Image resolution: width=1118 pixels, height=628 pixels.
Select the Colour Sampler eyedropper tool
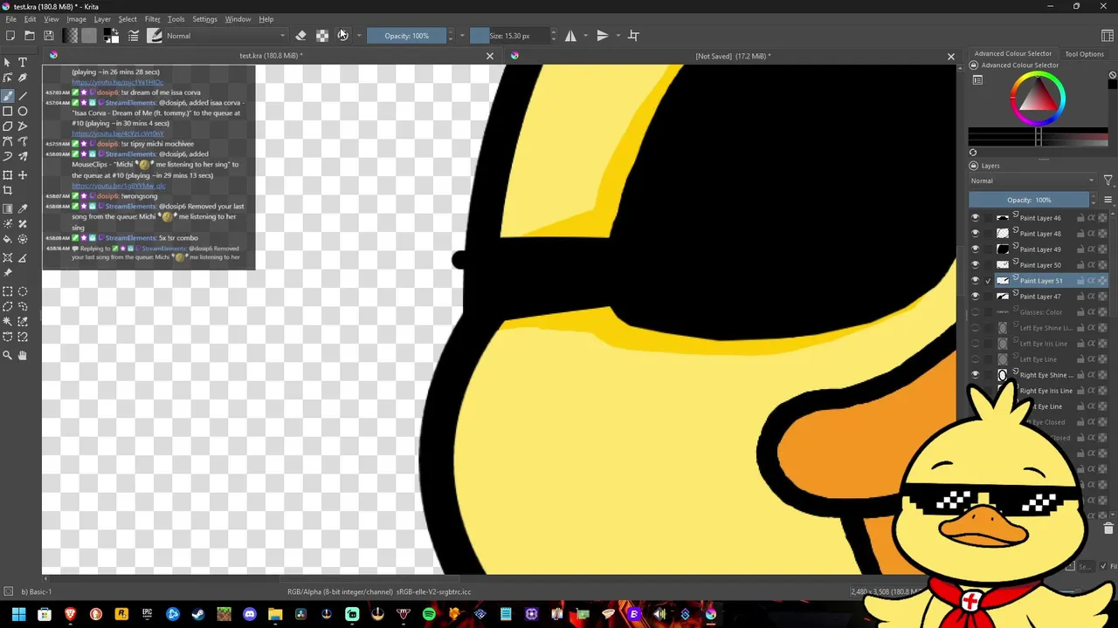click(x=23, y=208)
